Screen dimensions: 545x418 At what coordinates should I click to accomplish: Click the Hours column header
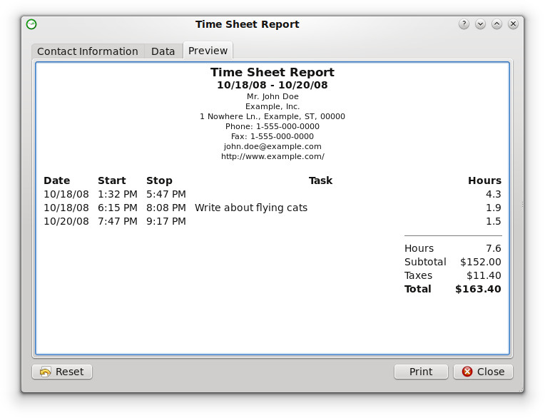(x=484, y=180)
